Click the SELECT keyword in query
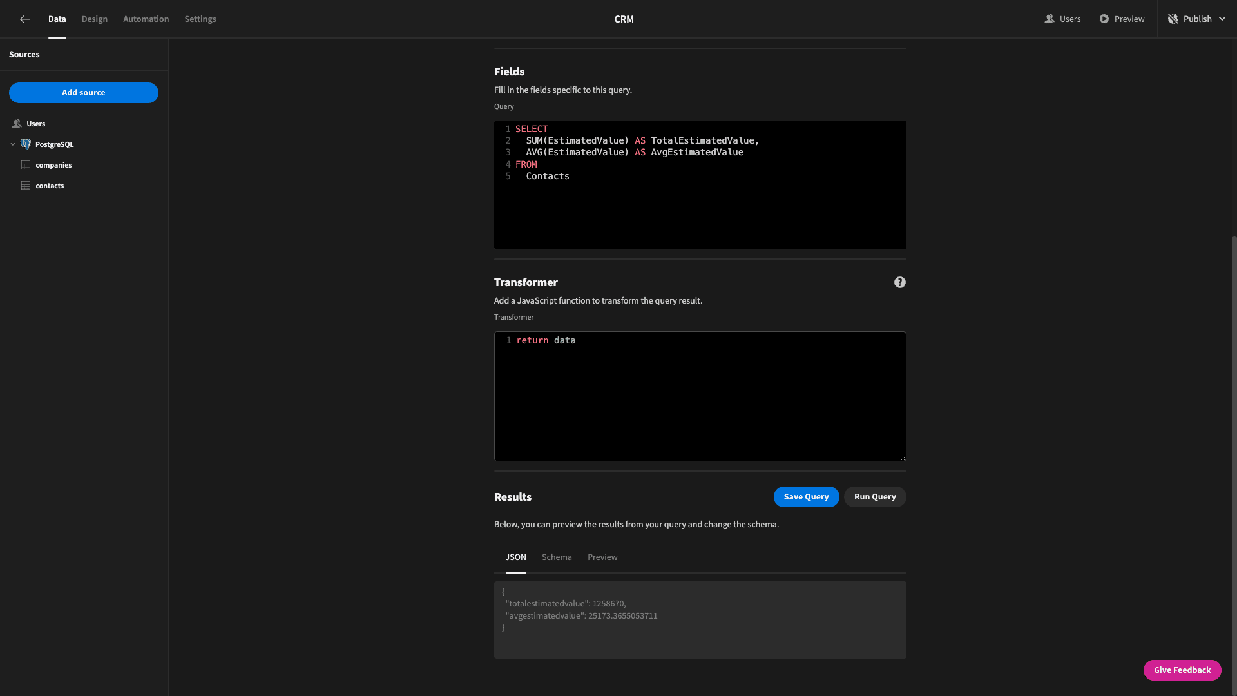 click(x=532, y=129)
